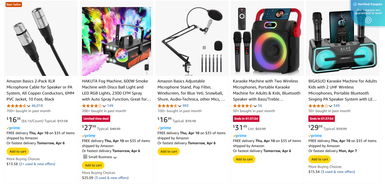The width and height of the screenshot is (385, 184).
Task: Click the Ends in countdown banner on the Karaoke Machine
Action: coord(246,118)
